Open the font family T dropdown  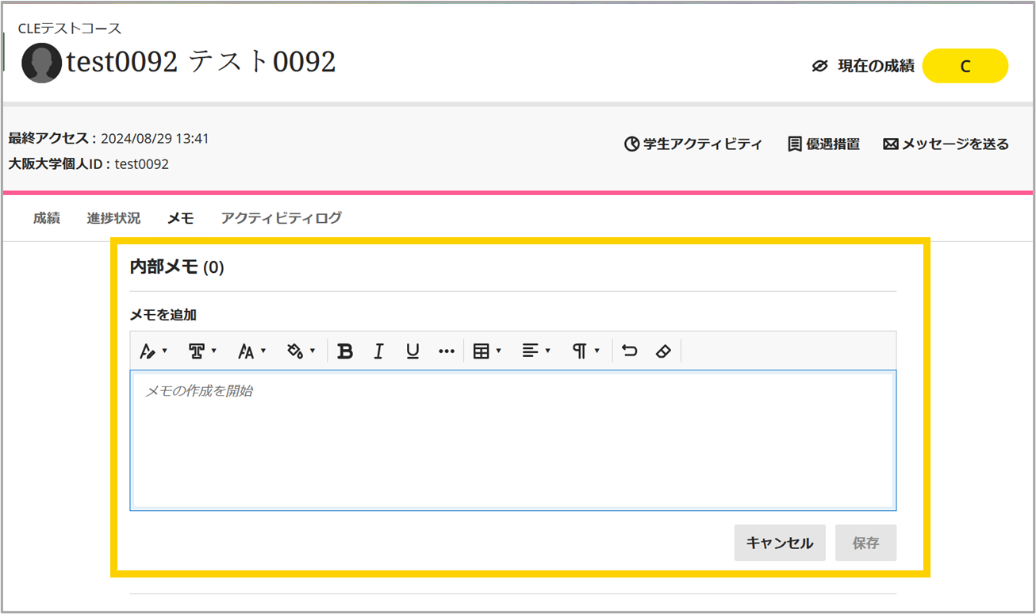coord(202,351)
